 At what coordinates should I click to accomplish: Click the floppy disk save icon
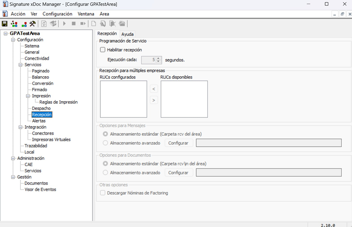point(4,24)
